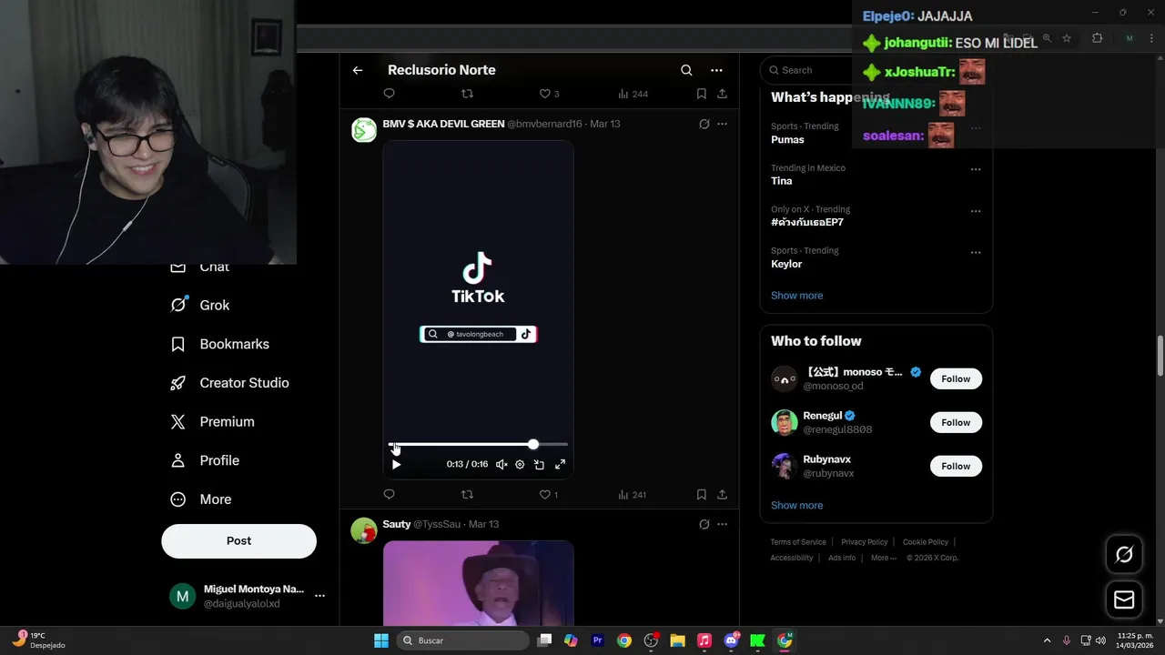The image size is (1165, 655).
Task: Toggle picture-in-picture for the video
Action: pyautogui.click(x=539, y=464)
